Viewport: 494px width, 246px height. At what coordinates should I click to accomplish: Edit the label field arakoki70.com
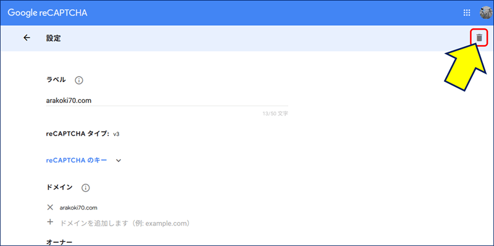click(167, 100)
